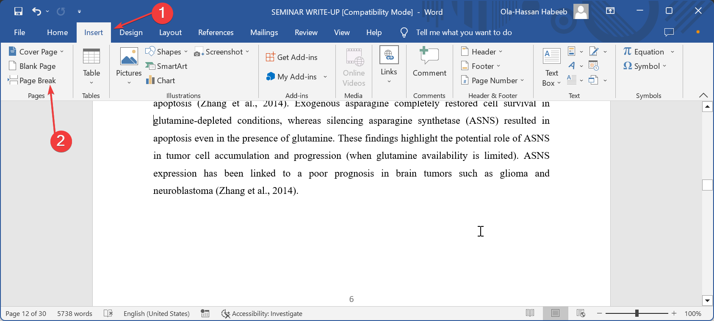The image size is (714, 321).
Task: Insert a Blank Page
Action: [32, 66]
